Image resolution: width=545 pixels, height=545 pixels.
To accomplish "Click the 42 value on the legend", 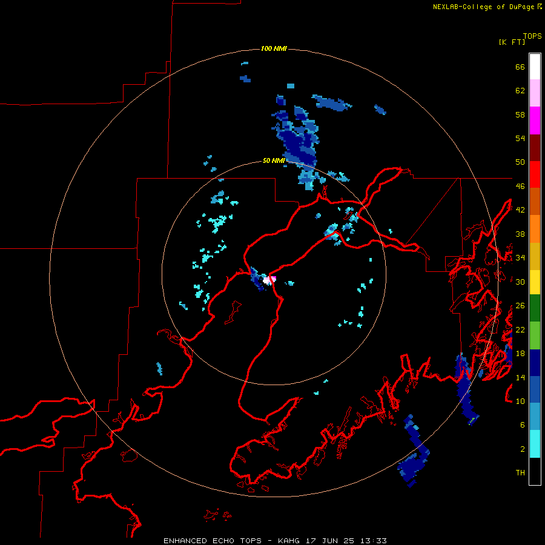I will coord(520,210).
